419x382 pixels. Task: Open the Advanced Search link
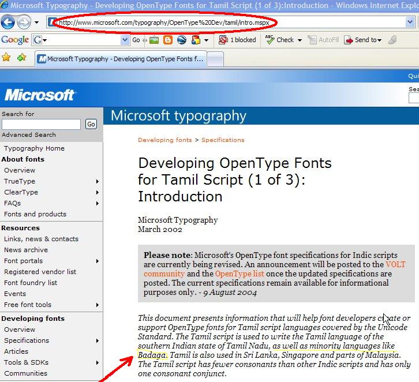click(29, 134)
